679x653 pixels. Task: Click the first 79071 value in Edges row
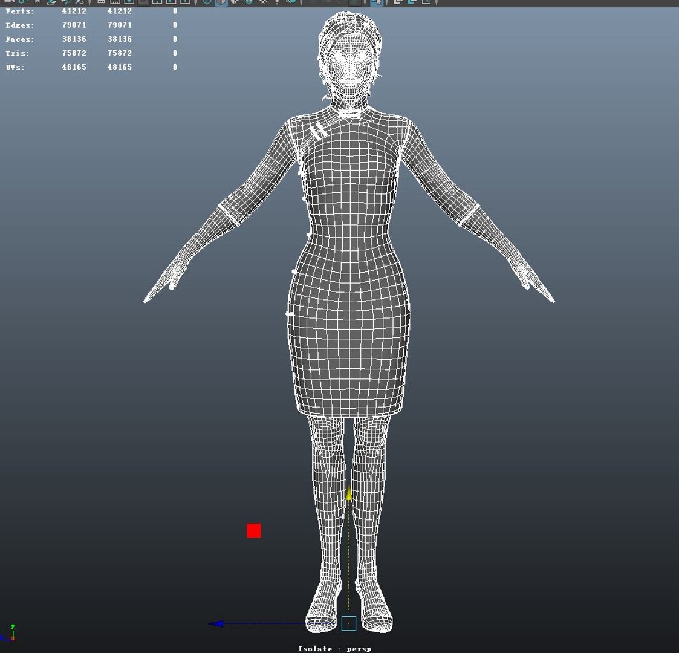point(74,25)
